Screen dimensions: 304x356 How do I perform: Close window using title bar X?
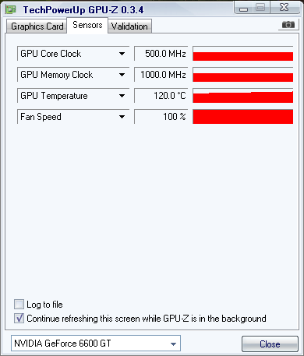(285, 7)
